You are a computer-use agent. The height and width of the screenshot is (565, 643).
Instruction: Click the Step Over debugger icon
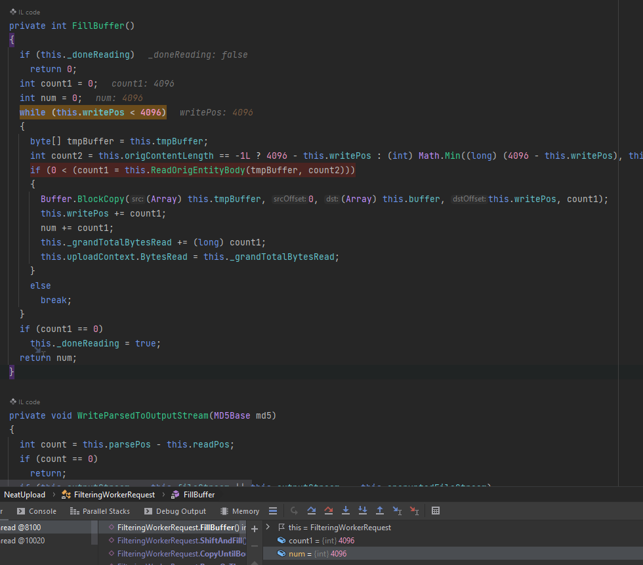pyautogui.click(x=312, y=511)
